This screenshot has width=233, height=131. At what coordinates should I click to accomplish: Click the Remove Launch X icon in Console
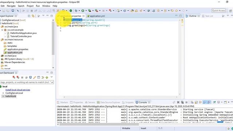pos(178,102)
